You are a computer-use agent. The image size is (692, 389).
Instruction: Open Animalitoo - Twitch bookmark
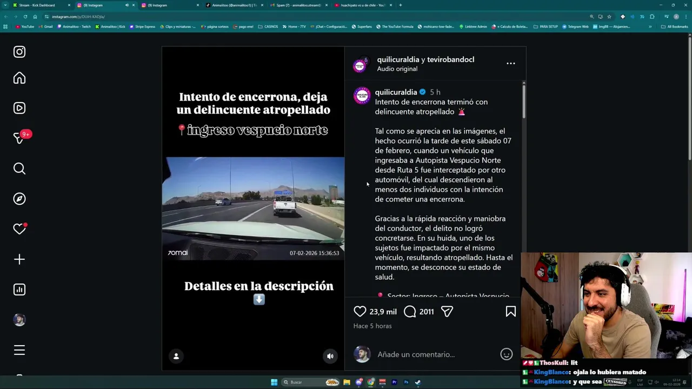tap(74, 26)
